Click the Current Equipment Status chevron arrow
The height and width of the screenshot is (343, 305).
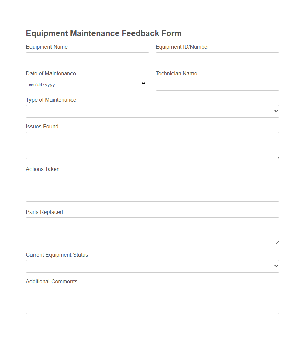[x=275, y=266]
